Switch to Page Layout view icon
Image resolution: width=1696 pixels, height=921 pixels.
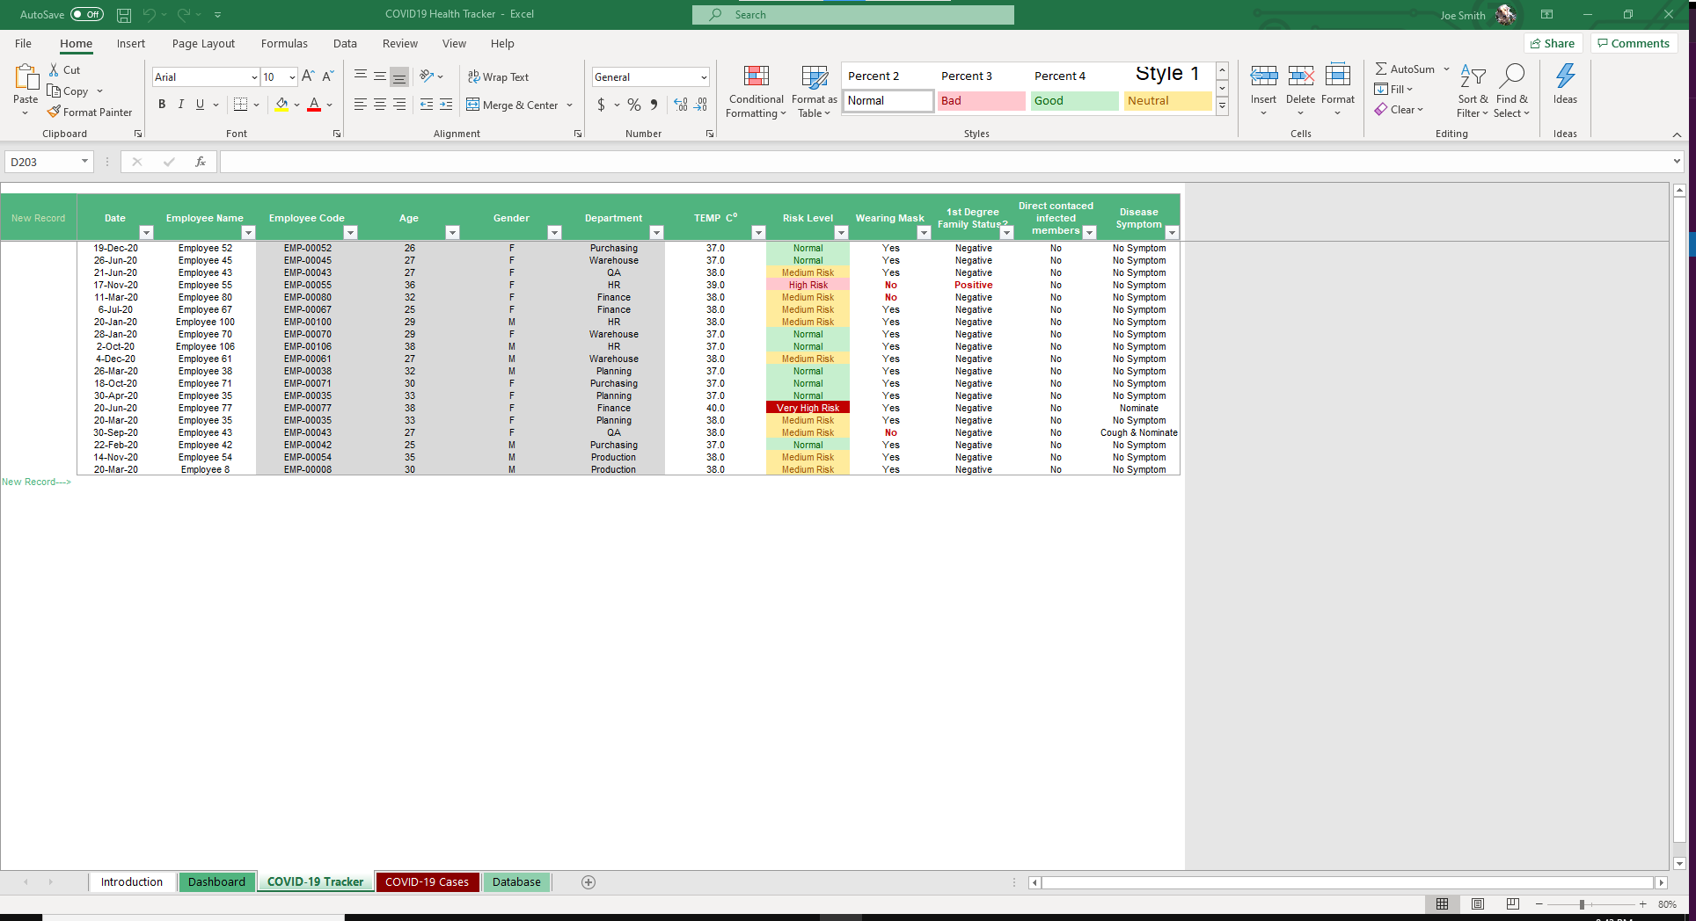pyautogui.click(x=1478, y=904)
